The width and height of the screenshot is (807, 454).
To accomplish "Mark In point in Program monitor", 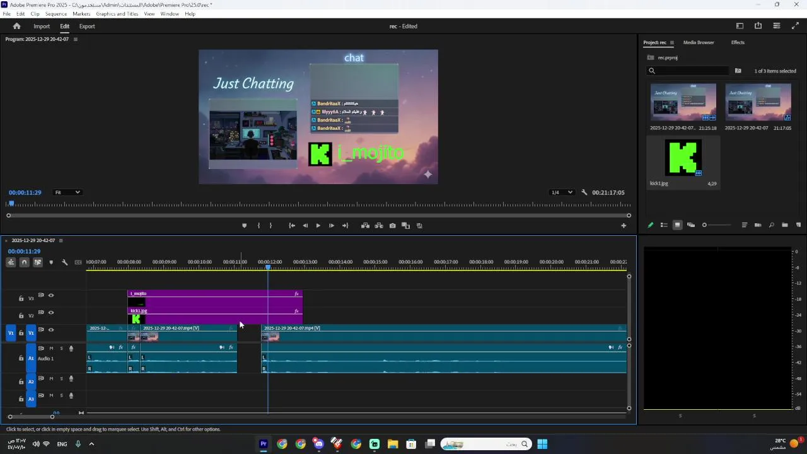I will [x=258, y=226].
